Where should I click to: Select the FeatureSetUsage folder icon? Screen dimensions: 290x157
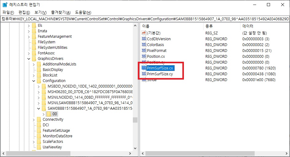[39, 131]
